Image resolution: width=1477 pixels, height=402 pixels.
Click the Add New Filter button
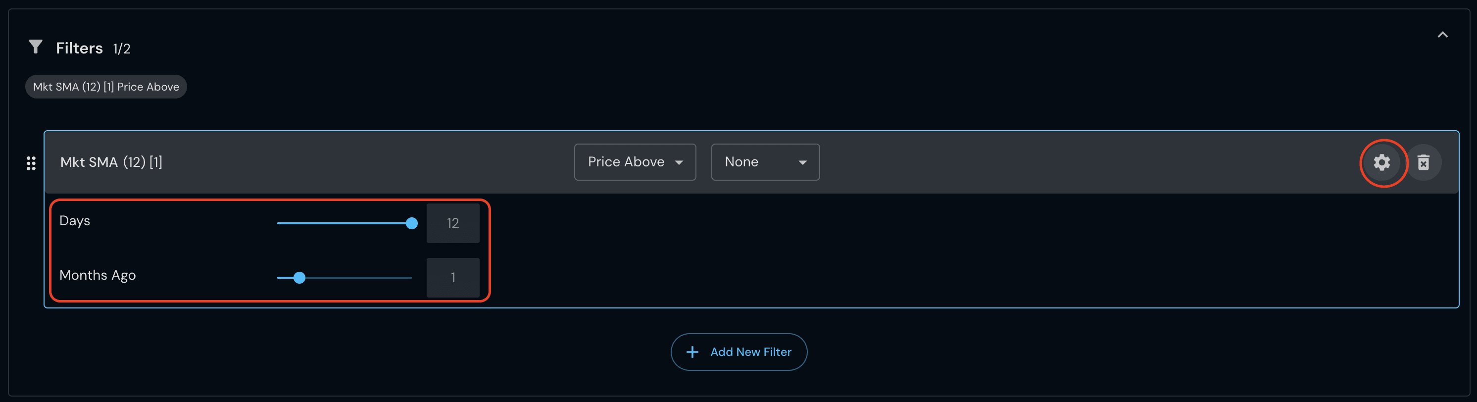click(x=738, y=352)
